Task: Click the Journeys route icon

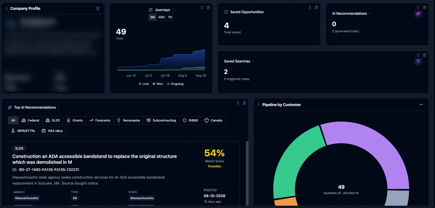Action: point(151,10)
